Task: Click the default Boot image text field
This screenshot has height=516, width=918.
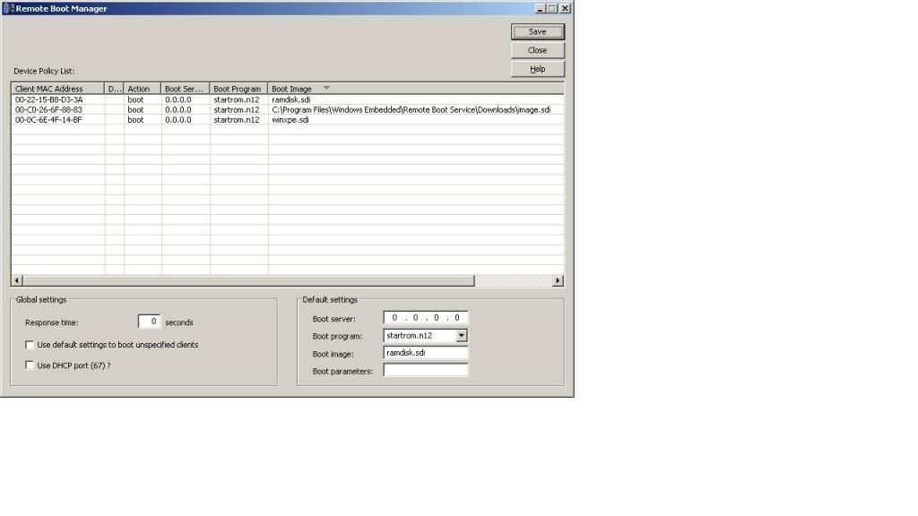Action: [x=425, y=353]
